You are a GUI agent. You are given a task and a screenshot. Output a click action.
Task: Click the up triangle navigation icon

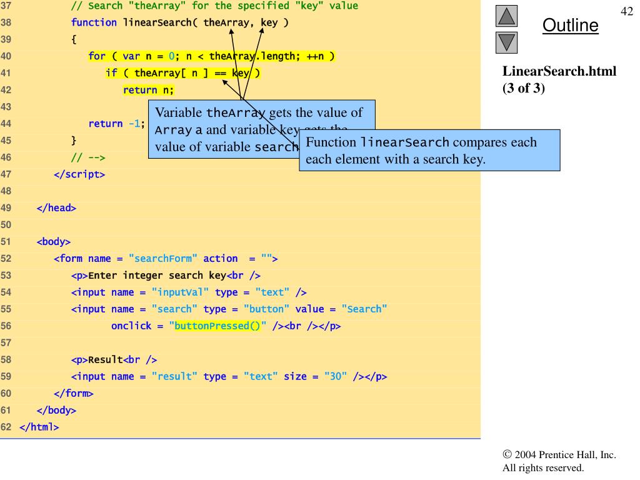(x=506, y=16)
